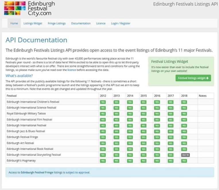Click YES badge for Book Festival 2018
The width and height of the screenshot is (219, 190).
[x=184, y=149]
